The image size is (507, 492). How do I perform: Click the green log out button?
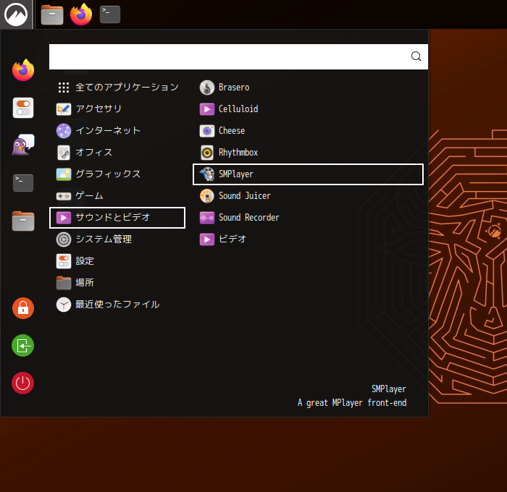[23, 346]
